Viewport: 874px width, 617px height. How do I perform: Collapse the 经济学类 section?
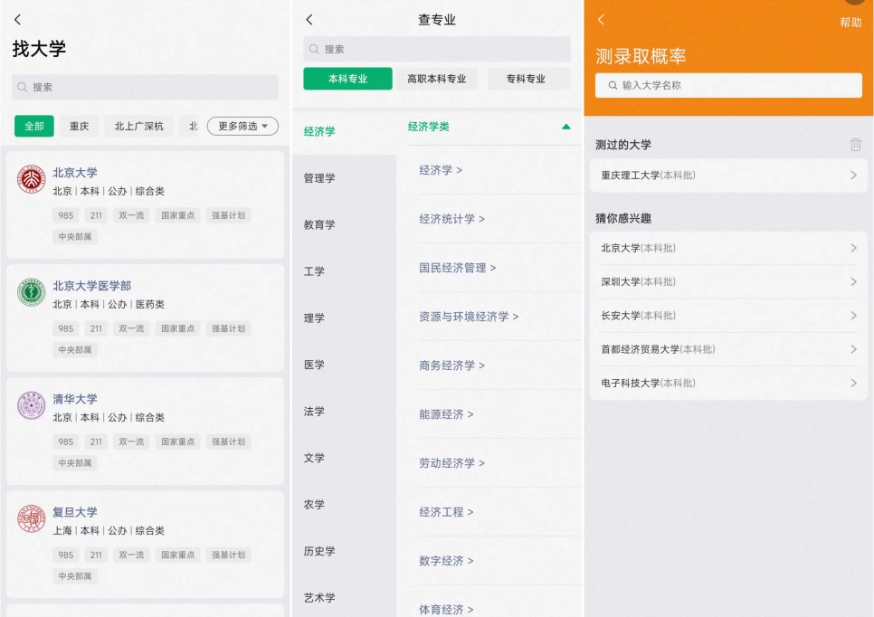566,127
